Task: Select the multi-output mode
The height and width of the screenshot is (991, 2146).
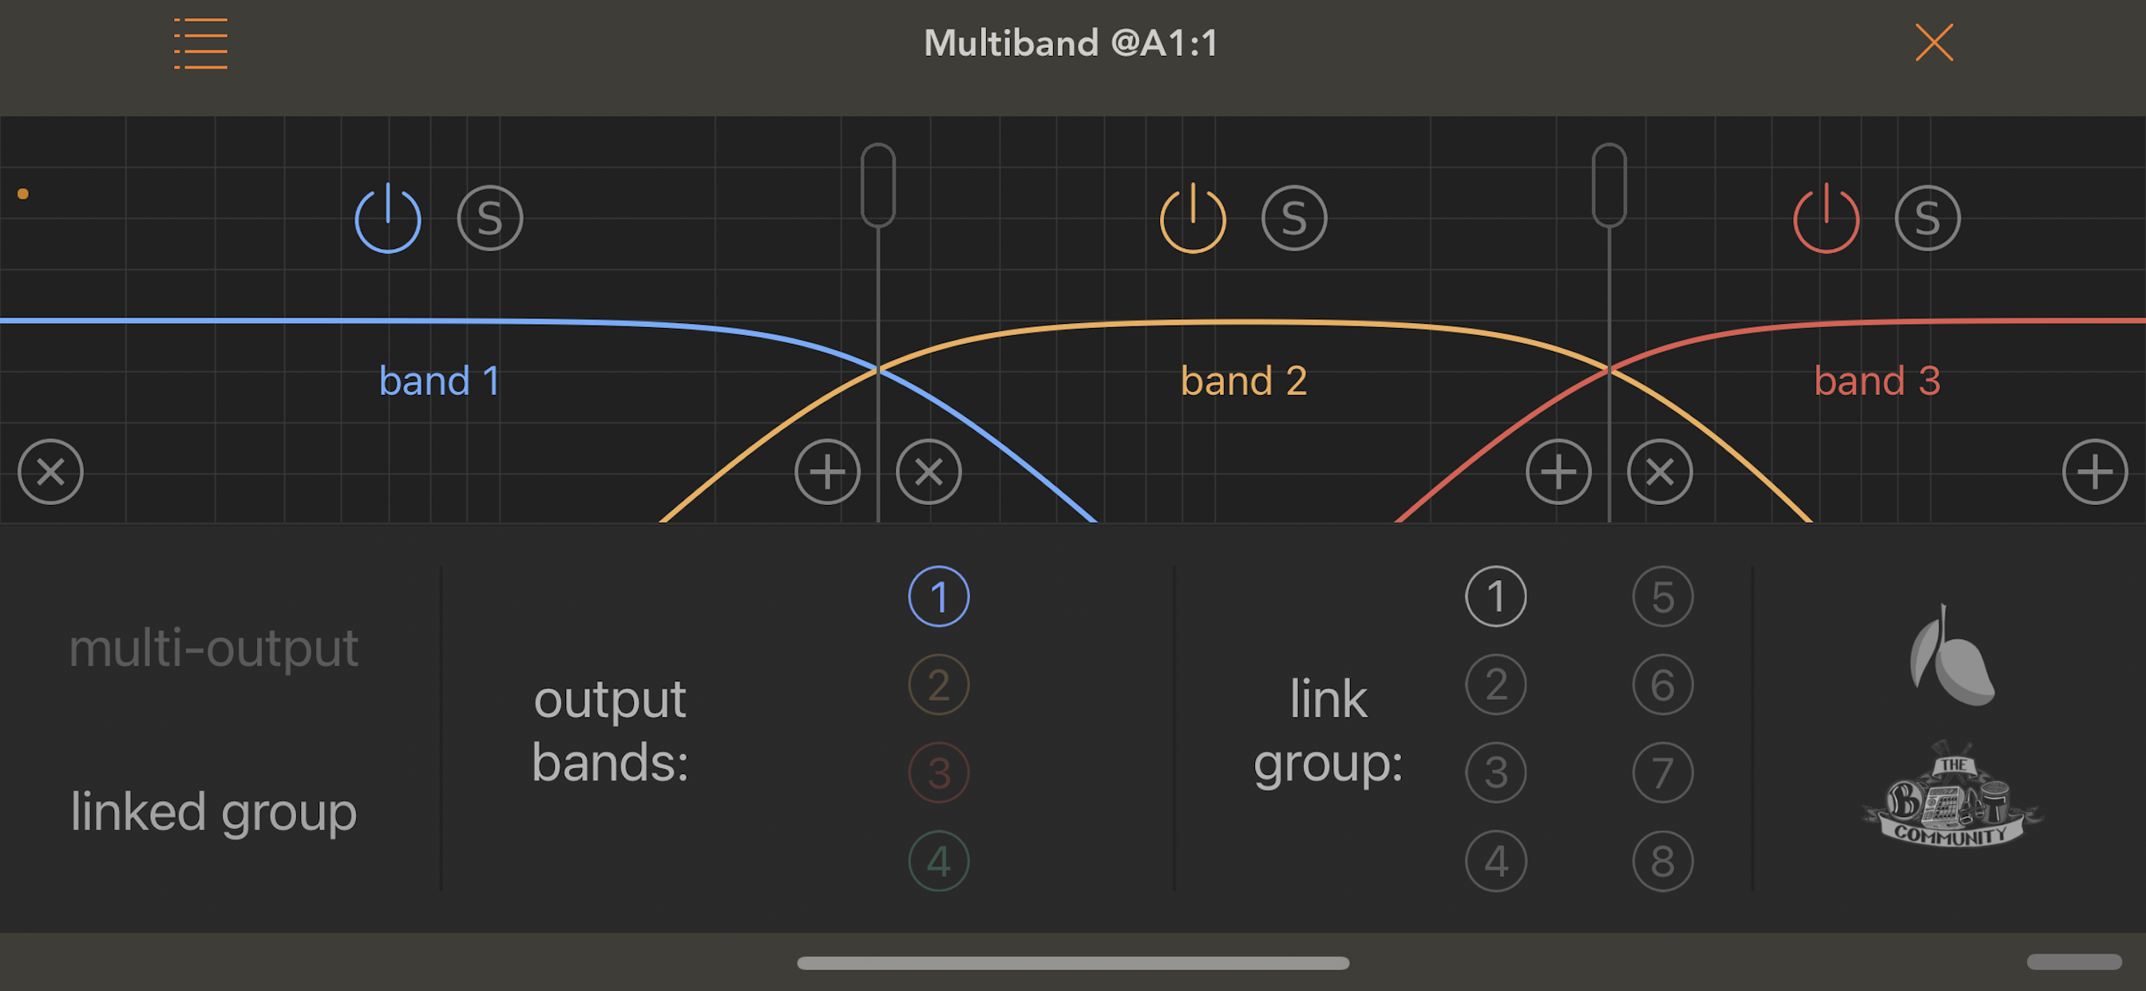Action: [213, 648]
